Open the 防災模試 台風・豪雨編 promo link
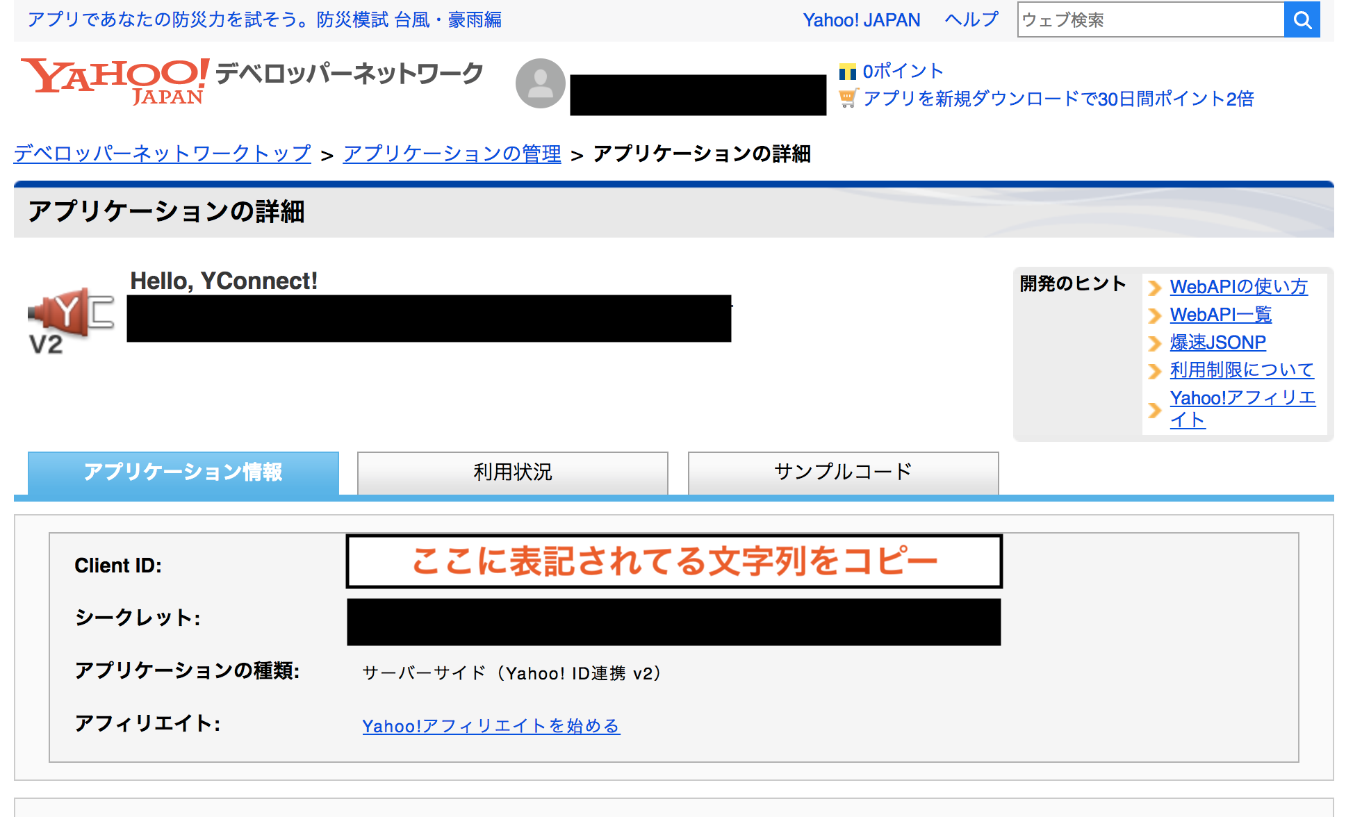1362x817 pixels. 265,20
